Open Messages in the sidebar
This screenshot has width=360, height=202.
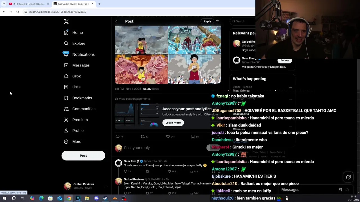pos(77,65)
